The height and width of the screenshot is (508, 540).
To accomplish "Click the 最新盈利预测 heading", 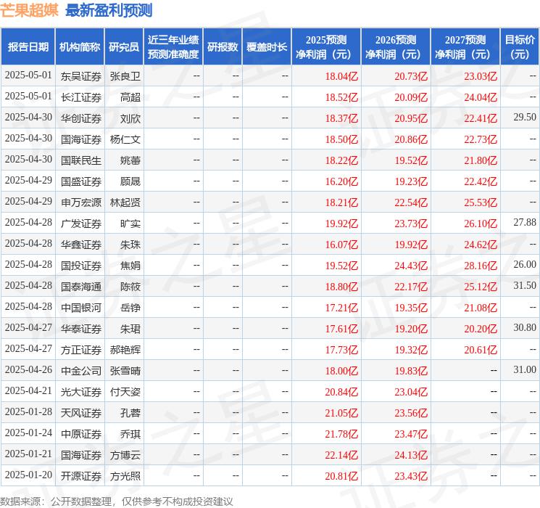I will pos(109,10).
